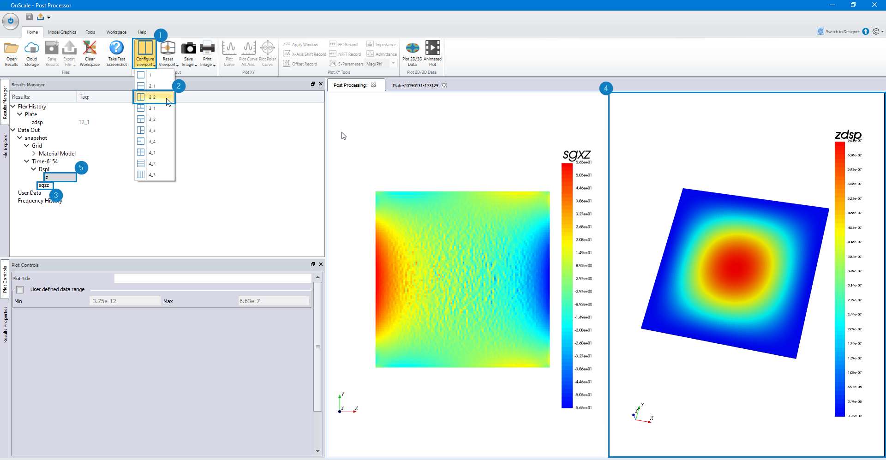This screenshot has height=460, width=886.
Task: Enable User defined data range checkbox
Action: pyautogui.click(x=20, y=290)
